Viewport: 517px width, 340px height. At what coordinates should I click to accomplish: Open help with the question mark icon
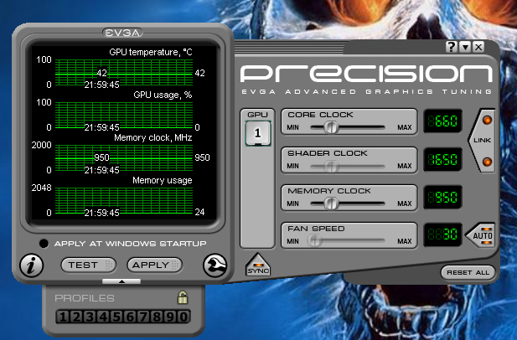pos(451,47)
